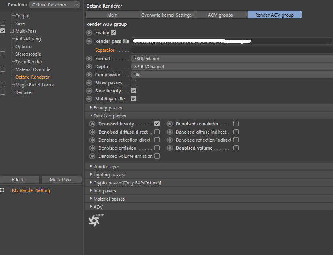Disable the Multi-Pass checkbox in sidebar
This screenshot has width=333, height=255.
[2, 31]
